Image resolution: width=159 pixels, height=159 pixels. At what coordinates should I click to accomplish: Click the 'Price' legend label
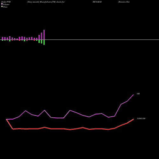pos(5,7)
